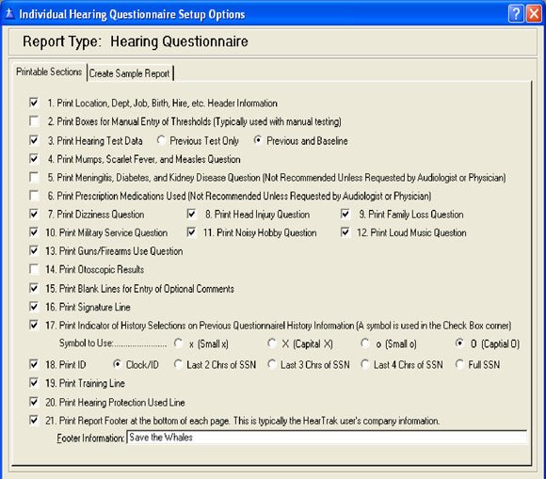Toggle Print Family Loss Question checkbox
546x479 pixels.
(345, 214)
